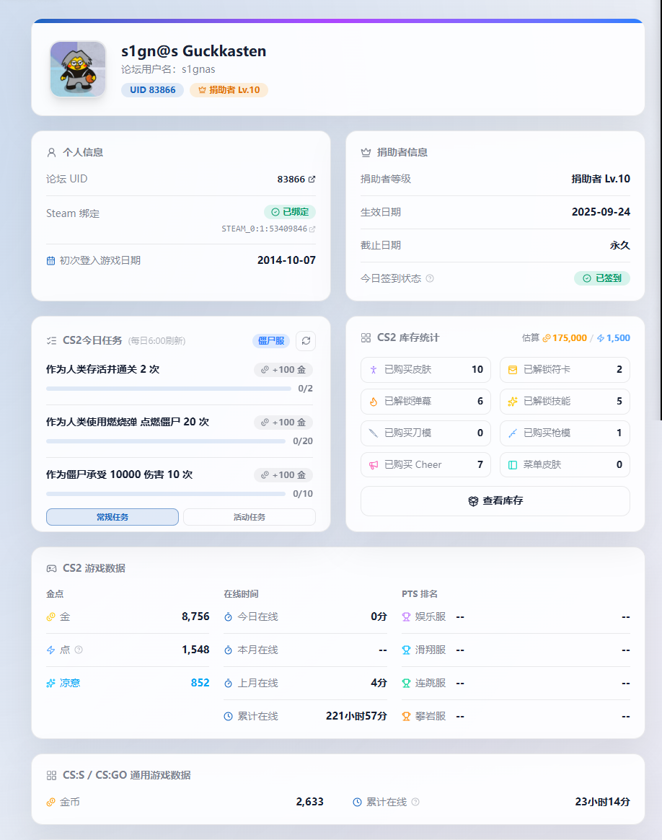
Task: Click the 221小时57分 total online value
Action: [356, 716]
